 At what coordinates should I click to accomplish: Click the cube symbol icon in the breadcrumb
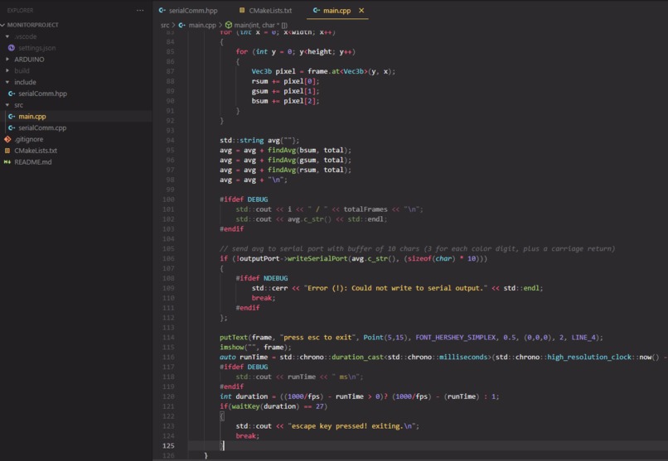pyautogui.click(x=229, y=25)
